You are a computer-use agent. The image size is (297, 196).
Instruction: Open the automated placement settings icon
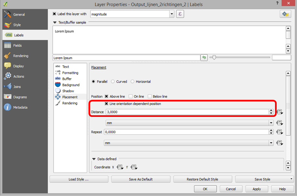(x=285, y=14)
